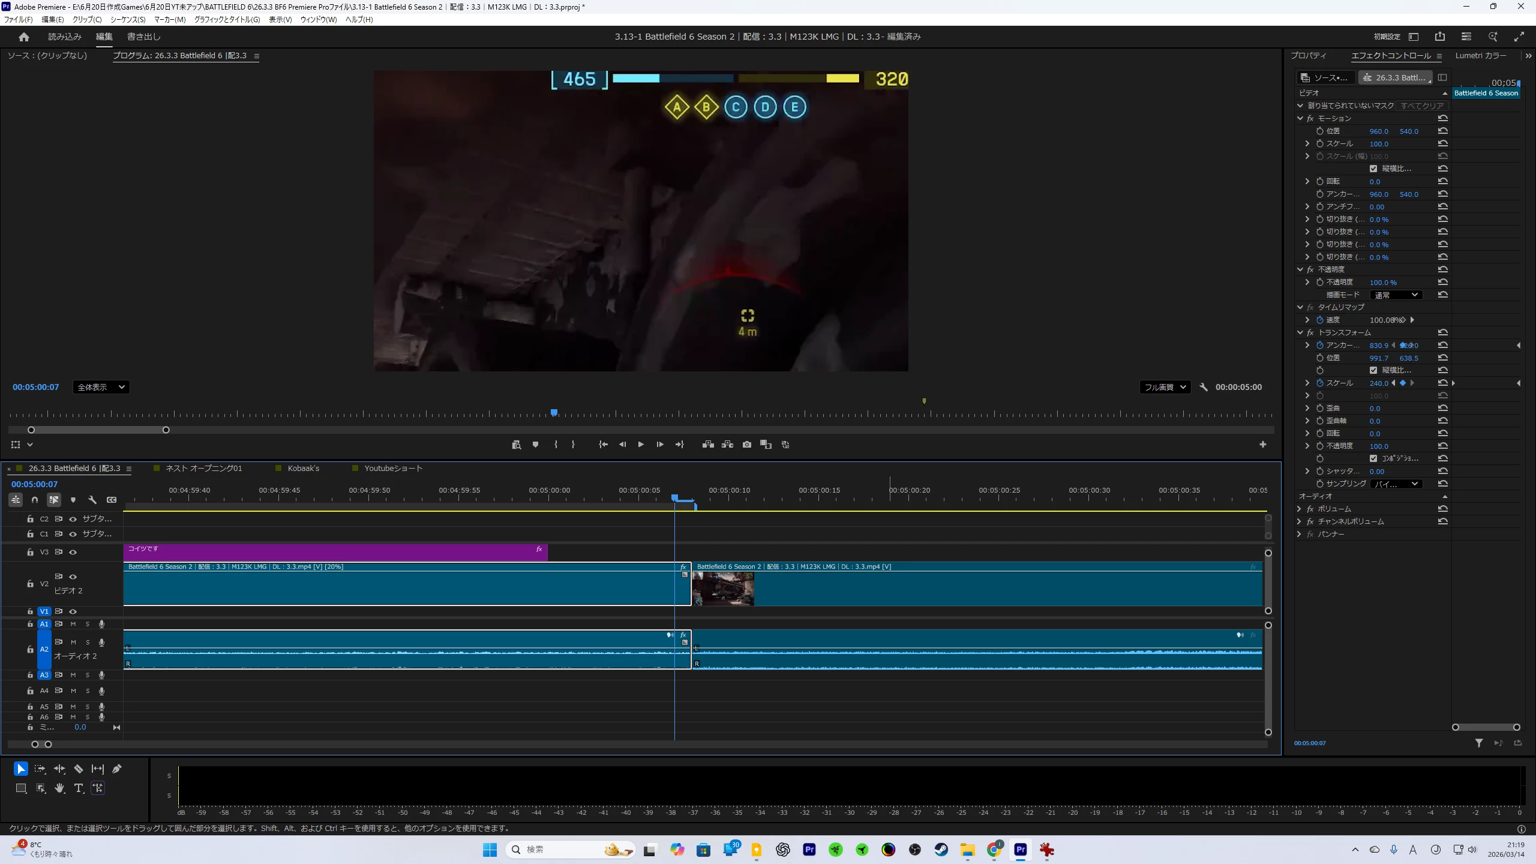This screenshot has width=1536, height=864.
Task: Select the Pen tool
Action: tap(117, 769)
